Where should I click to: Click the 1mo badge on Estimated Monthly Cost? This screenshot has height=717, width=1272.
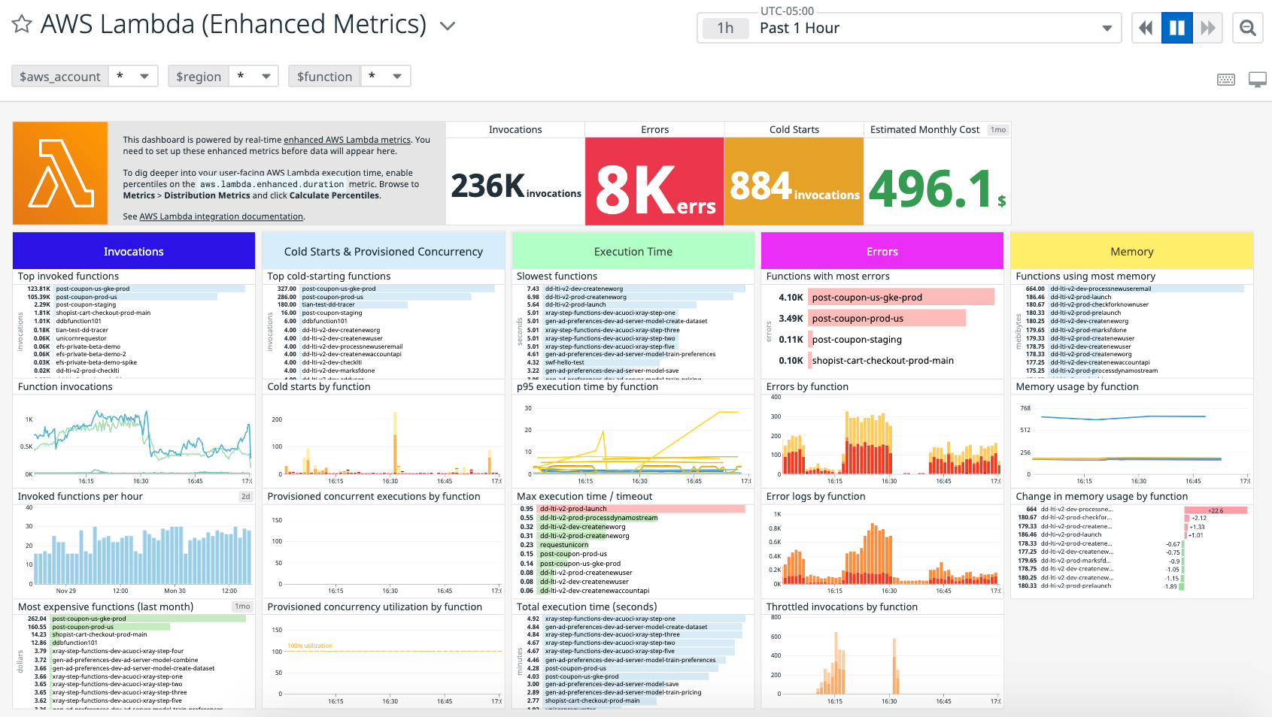pyautogui.click(x=998, y=129)
